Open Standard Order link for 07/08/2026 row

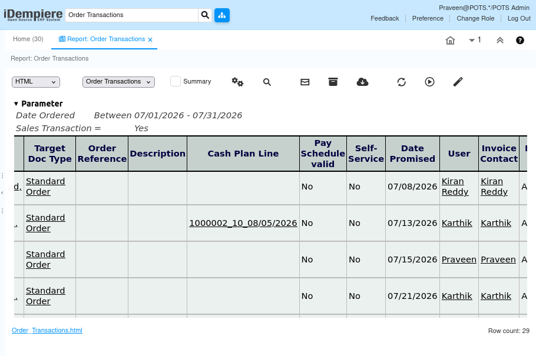coord(45,187)
